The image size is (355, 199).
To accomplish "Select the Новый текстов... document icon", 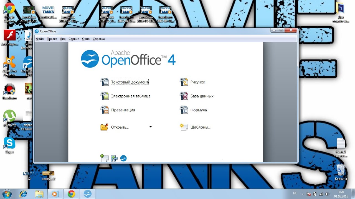I will [x=341, y=148].
